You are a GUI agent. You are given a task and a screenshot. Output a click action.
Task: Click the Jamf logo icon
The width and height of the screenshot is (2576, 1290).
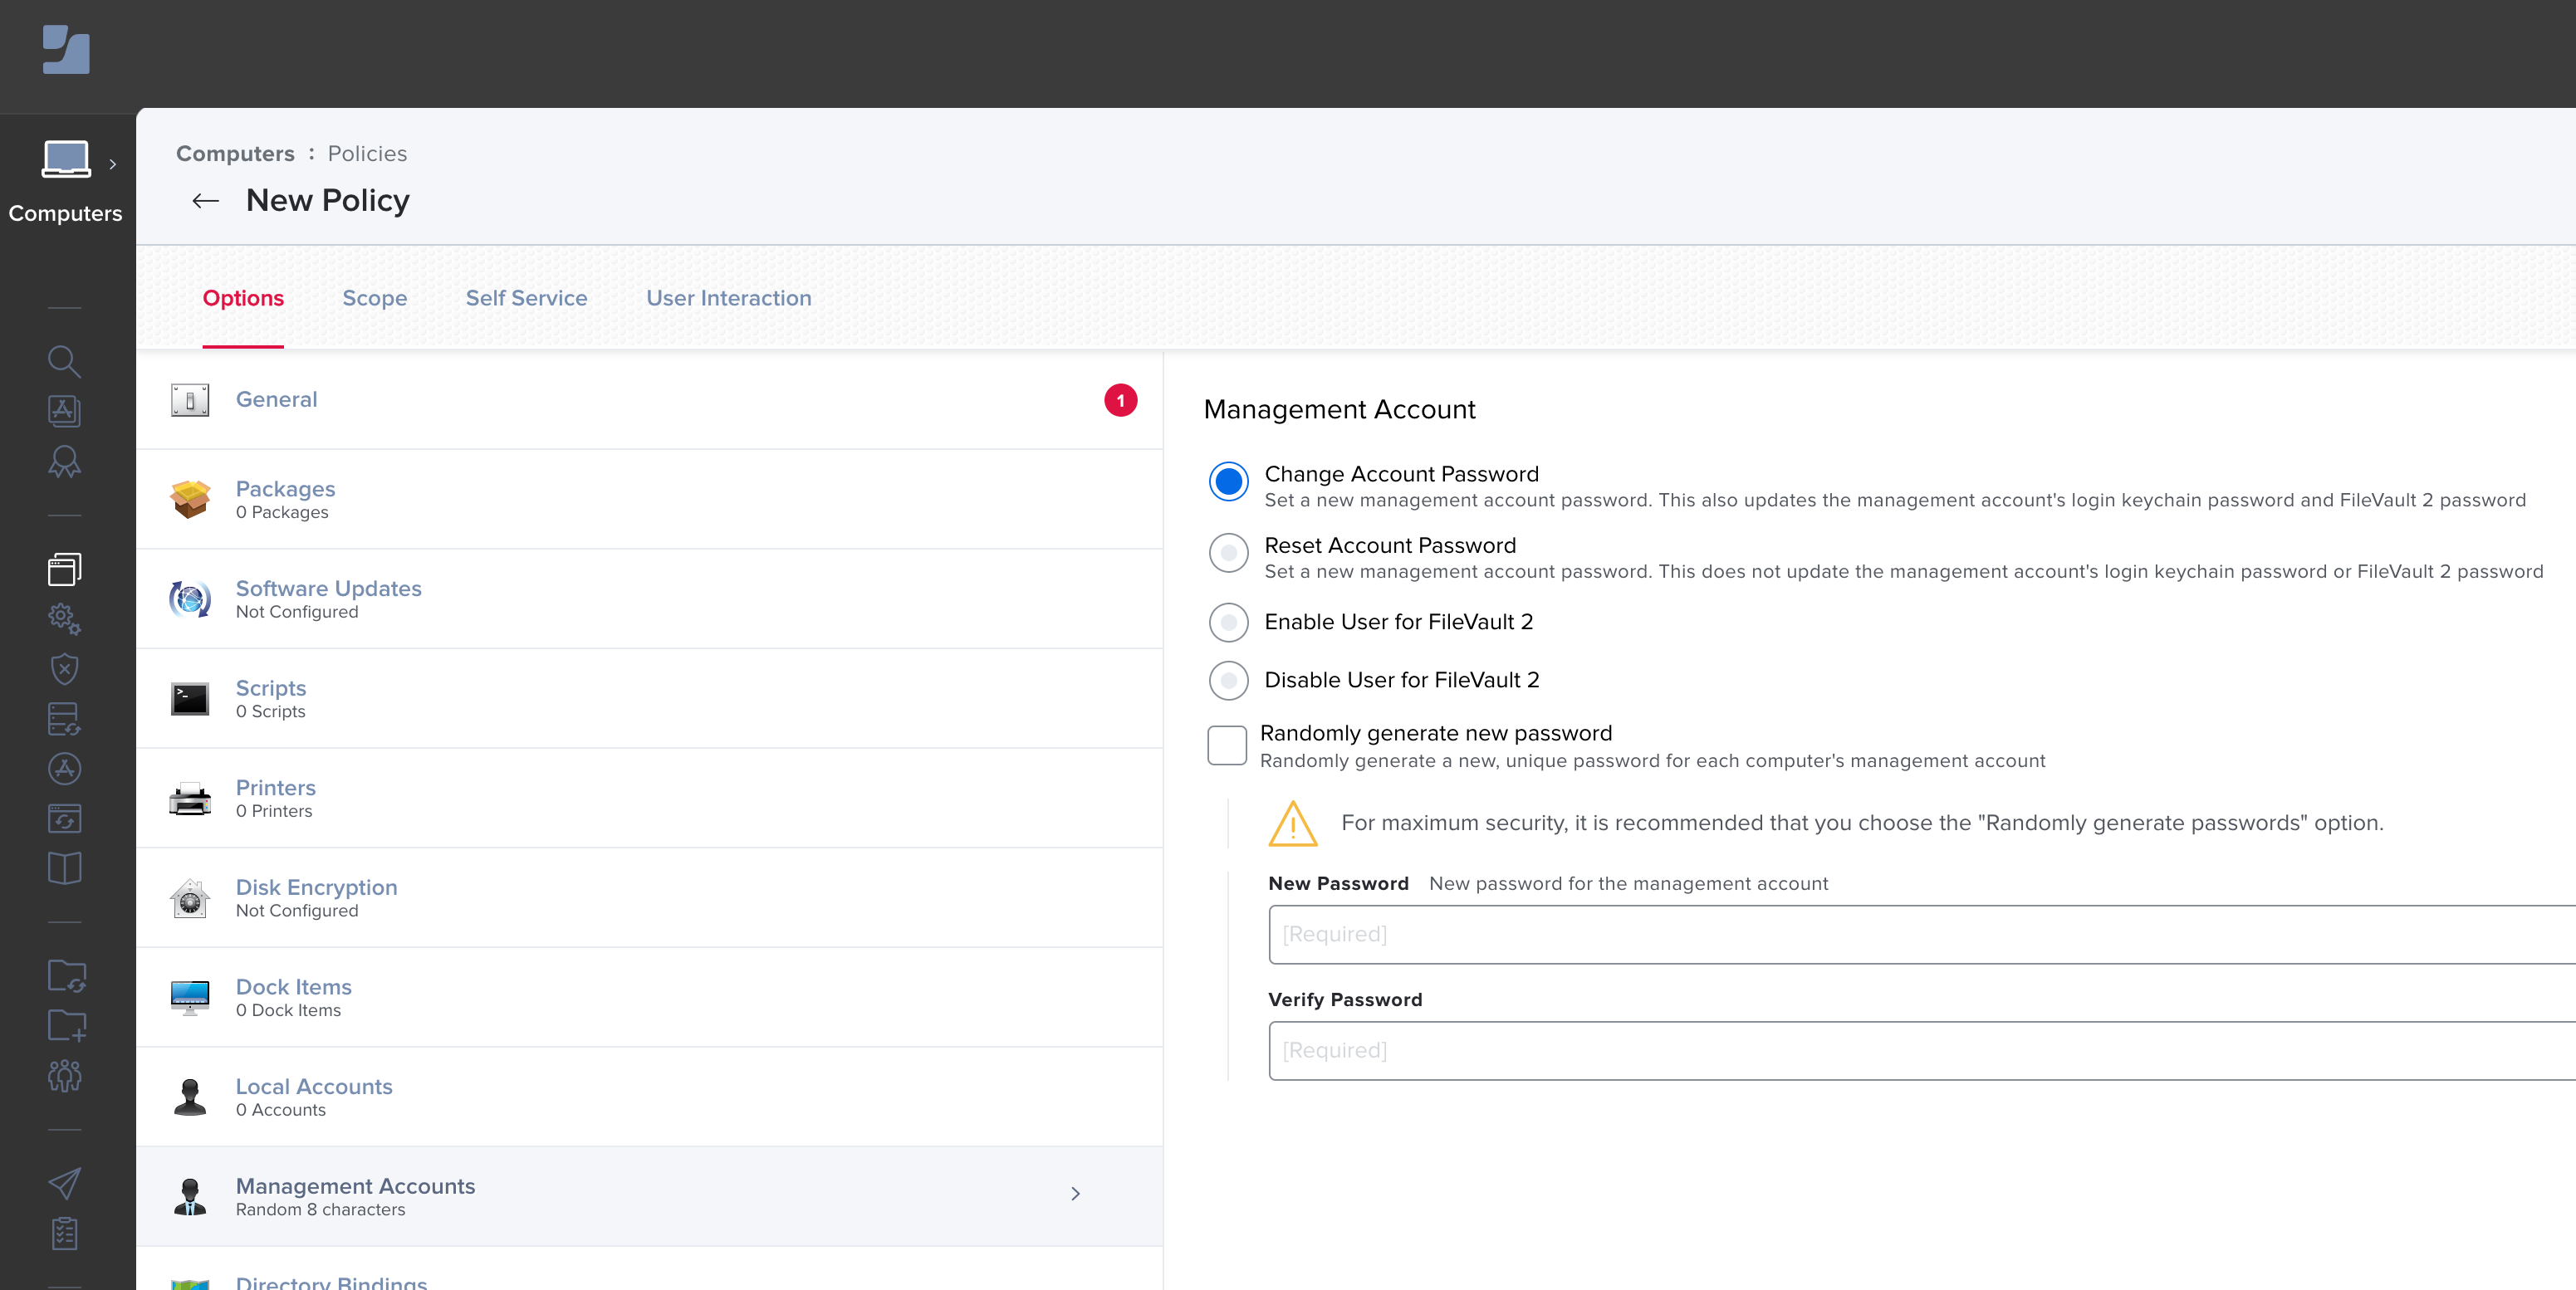66,49
